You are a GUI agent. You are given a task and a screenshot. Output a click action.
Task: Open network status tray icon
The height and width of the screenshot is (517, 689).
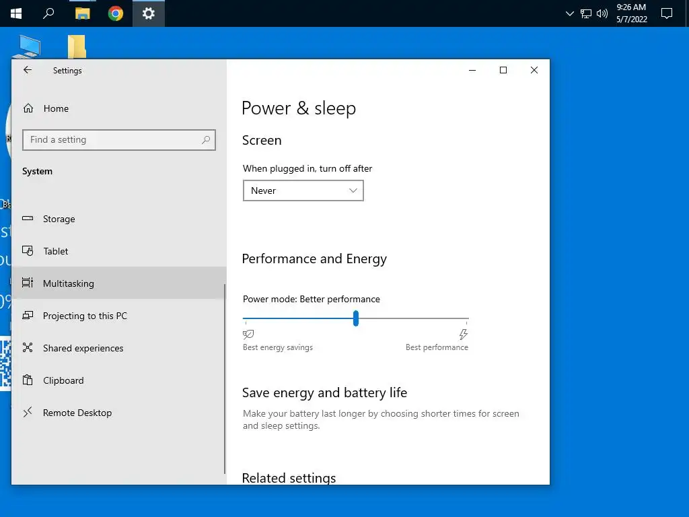pos(586,13)
